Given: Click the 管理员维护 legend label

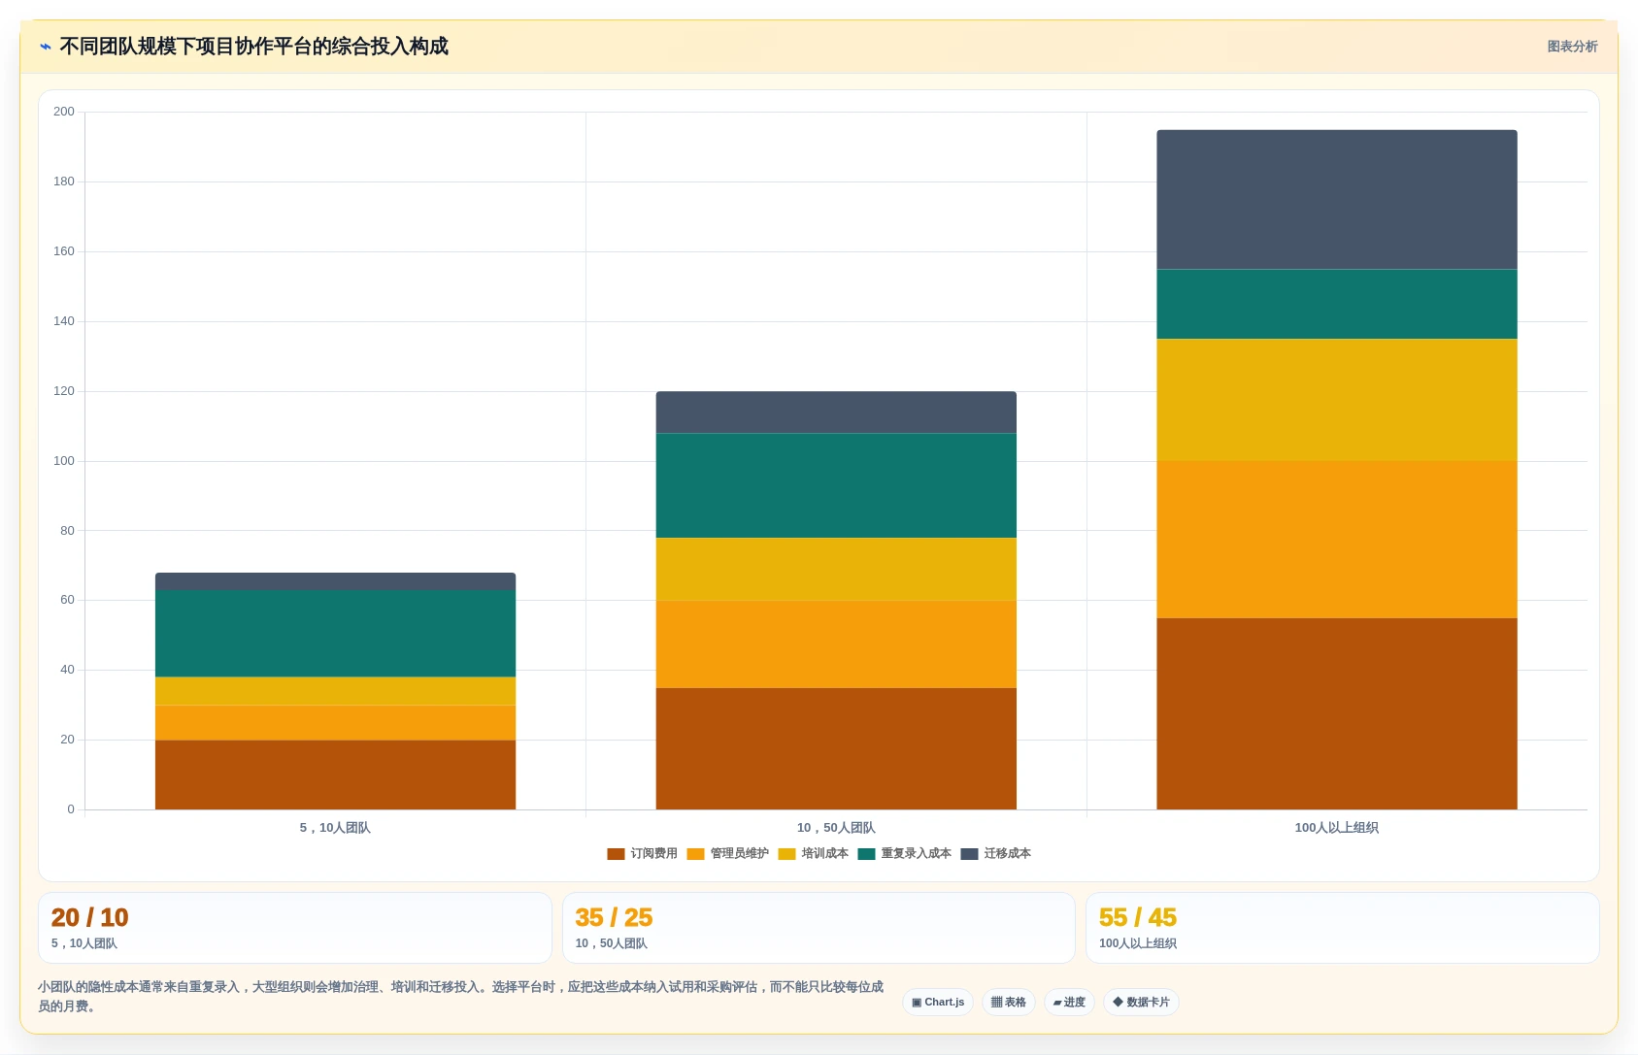Looking at the screenshot, I should 740,854.
